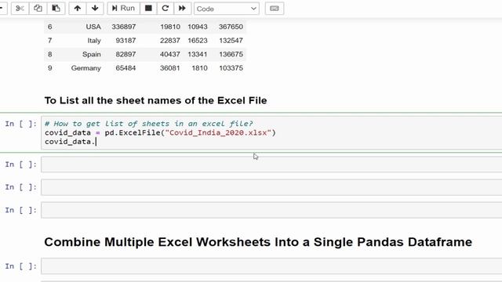Click the value 36081 in Germany row
The height and width of the screenshot is (282, 502).
click(x=170, y=68)
